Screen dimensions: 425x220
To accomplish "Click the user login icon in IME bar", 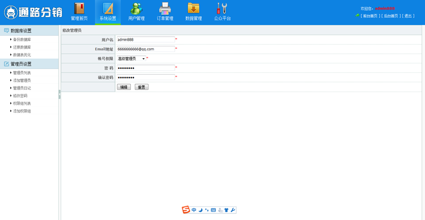I will click(220, 210).
